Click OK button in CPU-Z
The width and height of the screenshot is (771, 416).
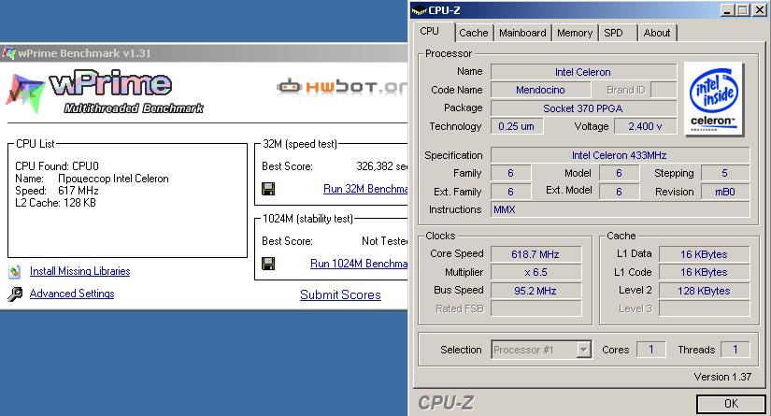[x=731, y=404]
